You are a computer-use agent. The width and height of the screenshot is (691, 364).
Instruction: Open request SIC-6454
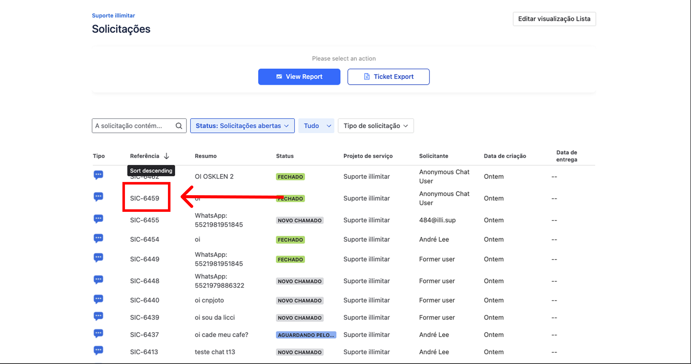pos(145,239)
